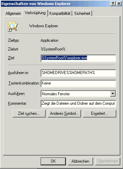
Task: Click the 'Windows Explorer' name text
Action: point(44,26)
